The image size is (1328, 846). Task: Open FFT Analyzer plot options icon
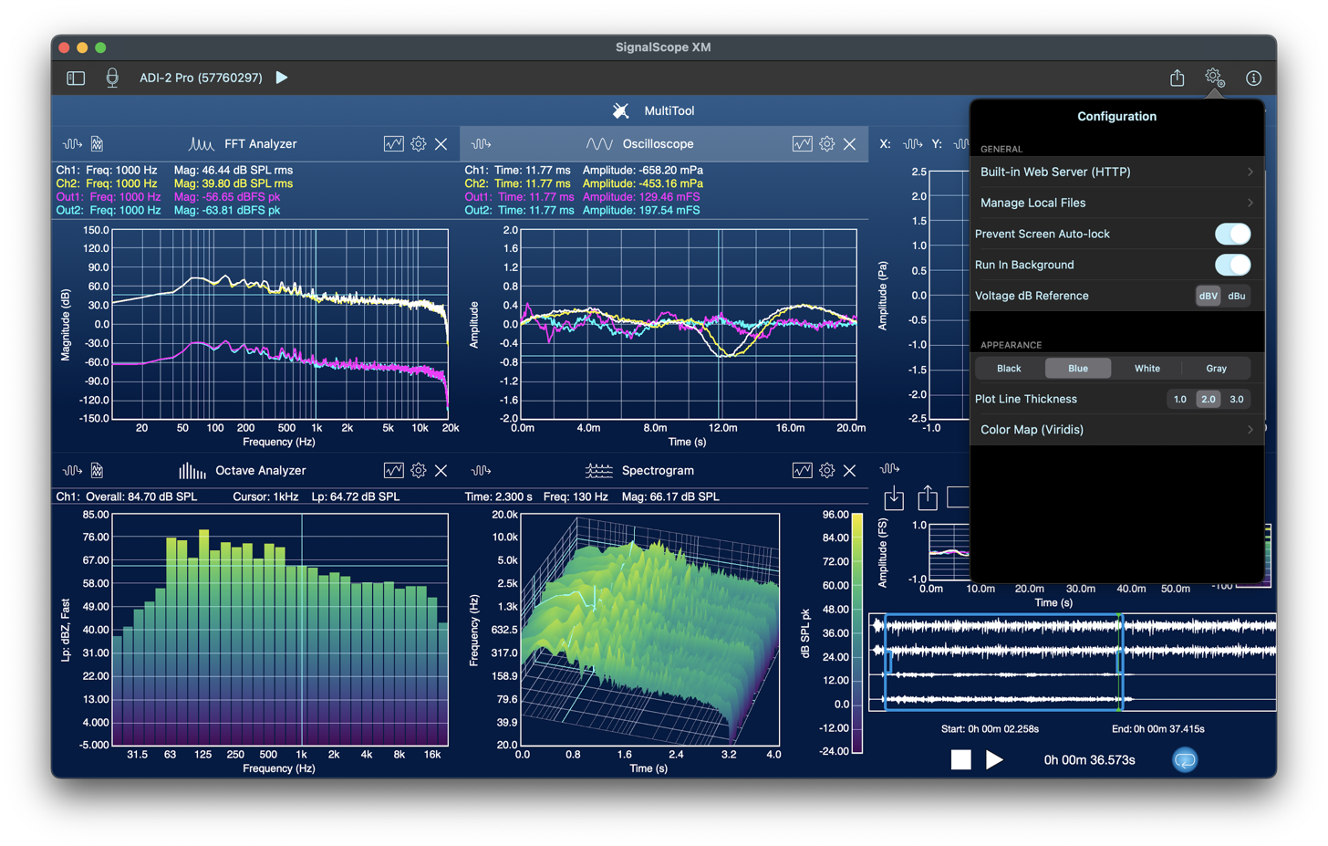393,144
